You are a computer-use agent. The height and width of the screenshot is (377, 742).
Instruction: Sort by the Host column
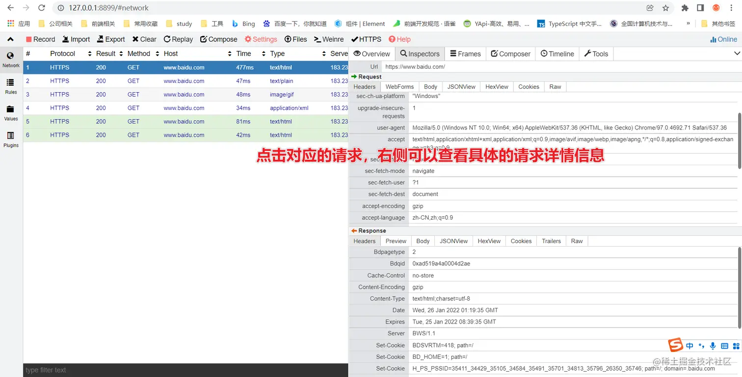coord(197,54)
